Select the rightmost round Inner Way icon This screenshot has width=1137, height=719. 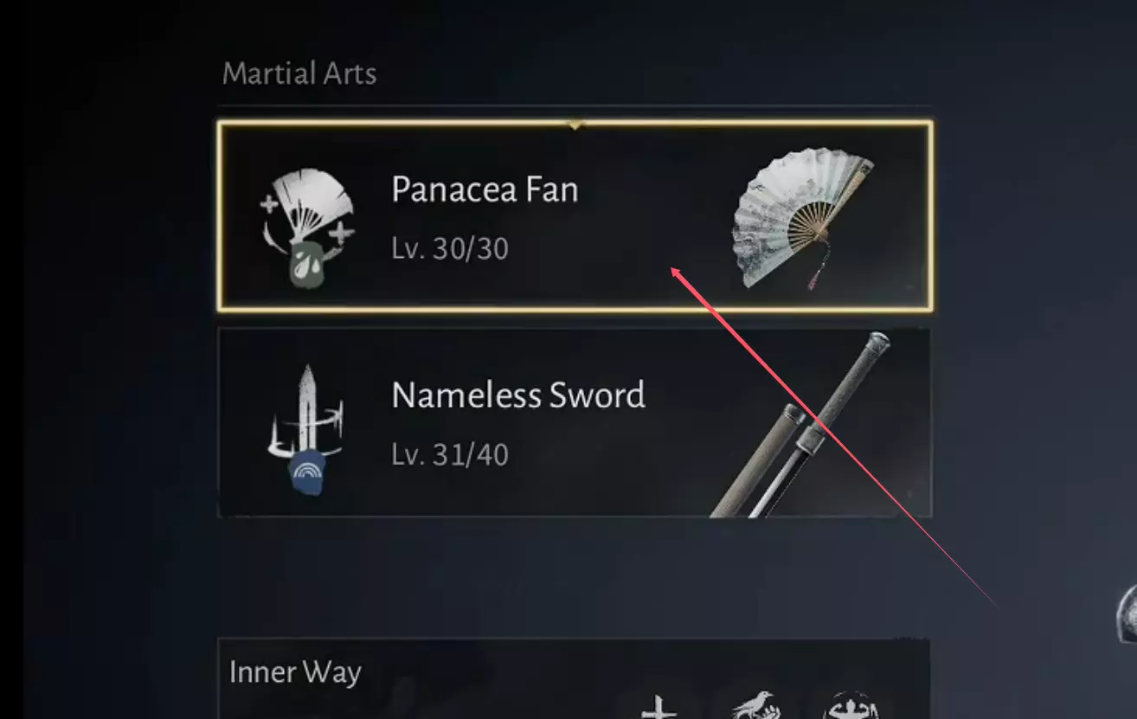tap(851, 706)
